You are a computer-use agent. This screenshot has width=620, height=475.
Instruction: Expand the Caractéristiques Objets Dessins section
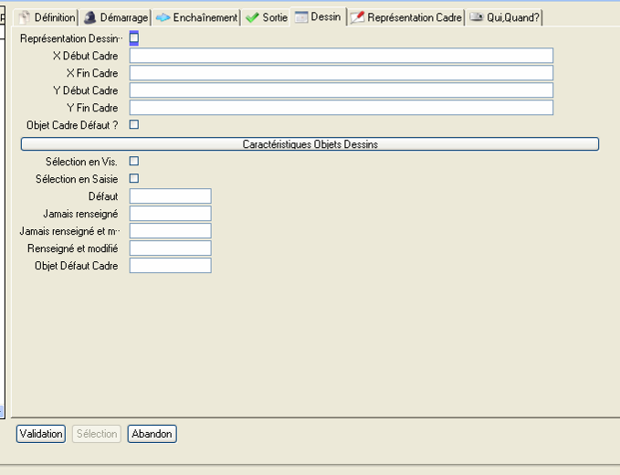tap(310, 144)
